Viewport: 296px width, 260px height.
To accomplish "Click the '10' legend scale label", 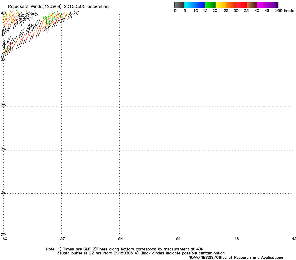I will 196,11.
